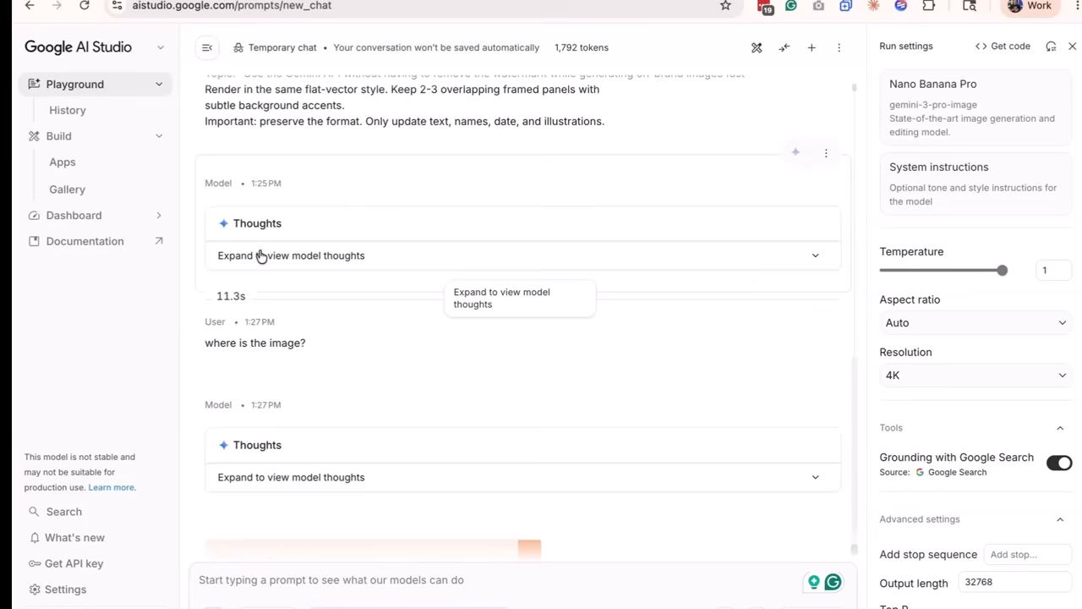Expand the second model Thoughts section
Viewport: 1082px width, 609px height.
[x=522, y=477]
